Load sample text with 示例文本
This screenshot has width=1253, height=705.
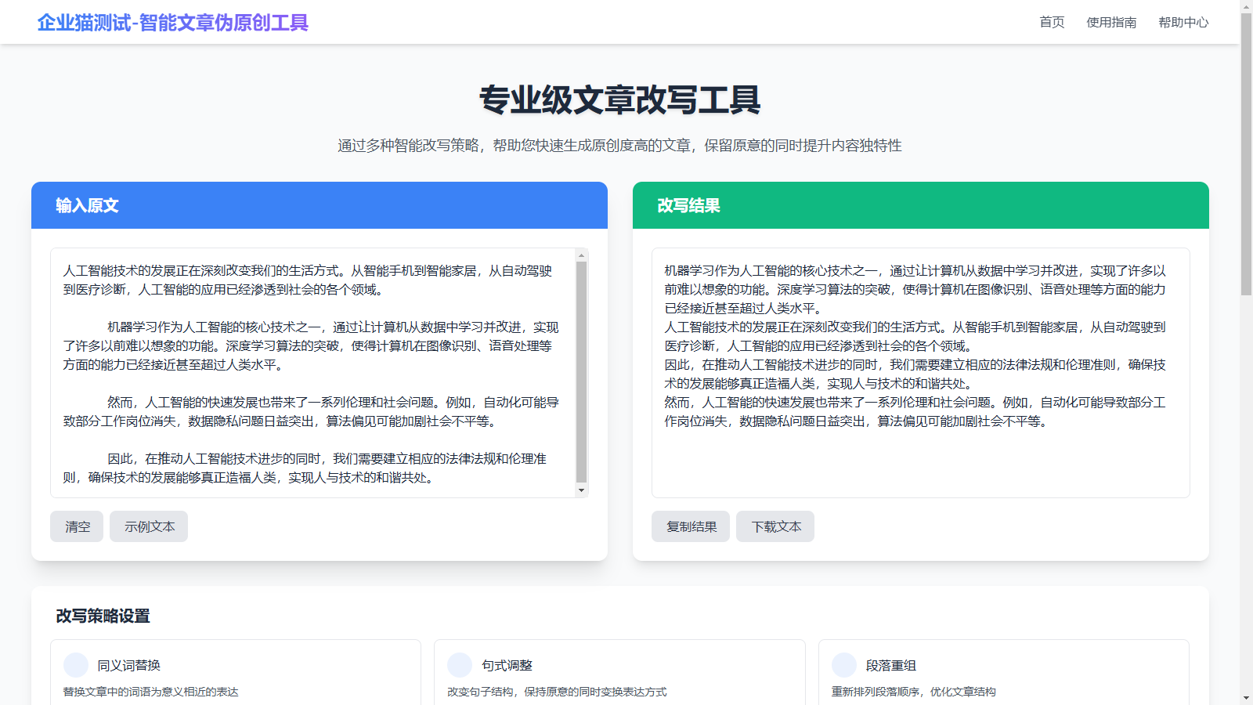[149, 526]
